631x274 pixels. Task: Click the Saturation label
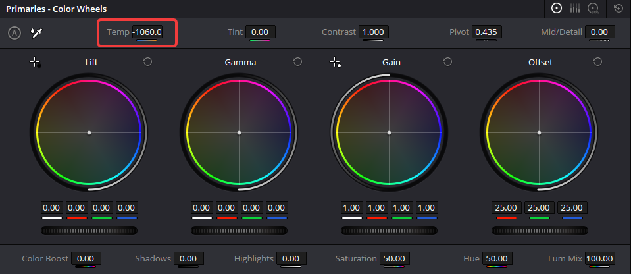pyautogui.click(x=356, y=258)
